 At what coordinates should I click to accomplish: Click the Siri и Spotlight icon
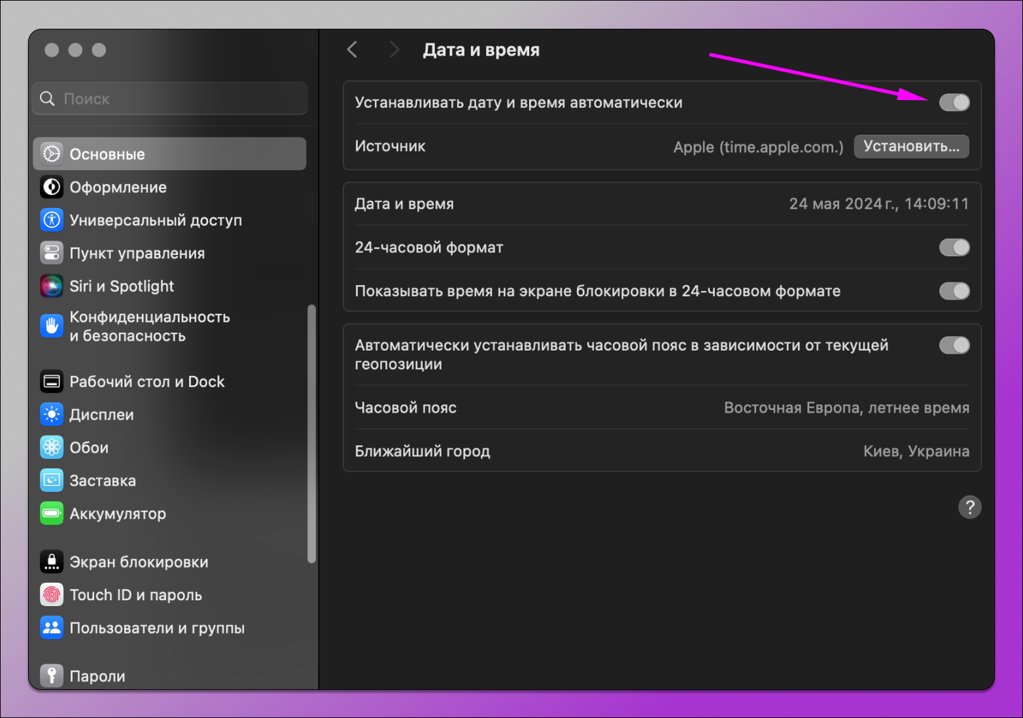(x=52, y=286)
